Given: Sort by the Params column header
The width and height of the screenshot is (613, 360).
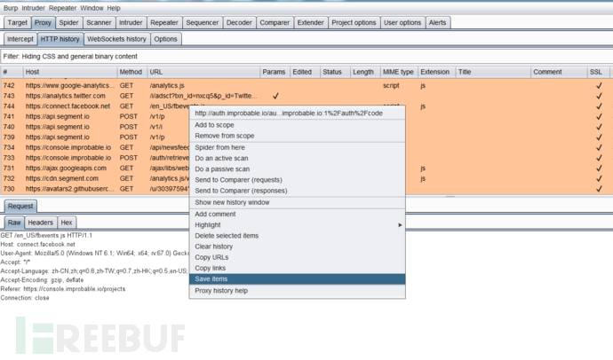Looking at the screenshot, I should point(275,72).
